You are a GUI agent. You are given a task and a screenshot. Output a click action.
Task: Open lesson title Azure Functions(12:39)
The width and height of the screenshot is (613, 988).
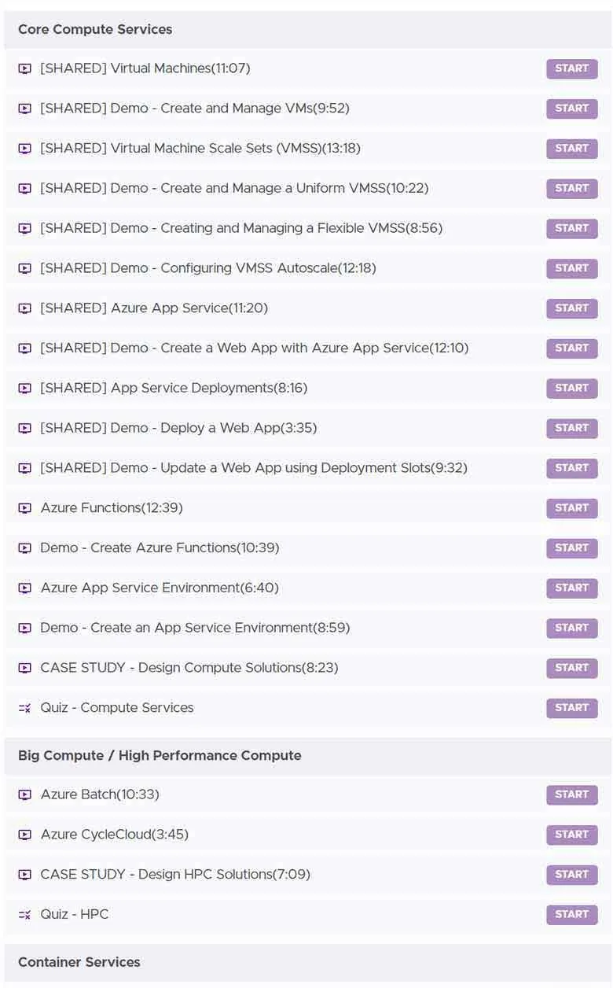pyautogui.click(x=112, y=509)
